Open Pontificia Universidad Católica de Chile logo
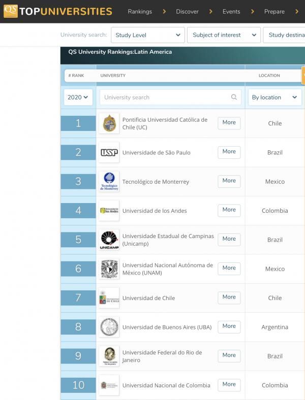This screenshot has height=400, width=305. pos(109,123)
